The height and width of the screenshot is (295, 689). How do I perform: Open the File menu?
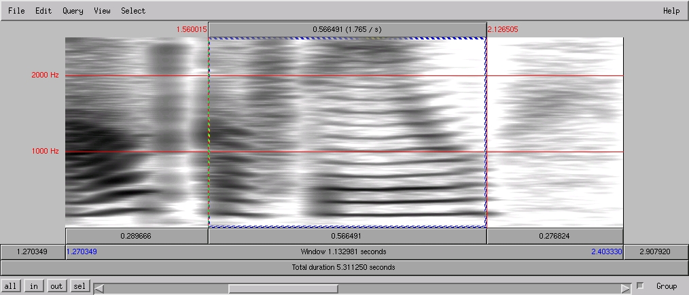(17, 11)
